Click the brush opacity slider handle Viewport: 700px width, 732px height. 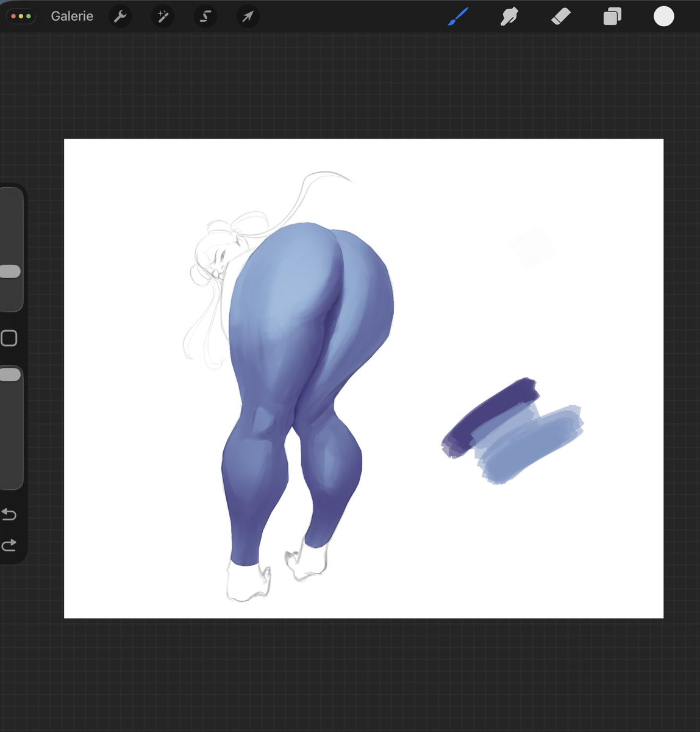pyautogui.click(x=9, y=375)
